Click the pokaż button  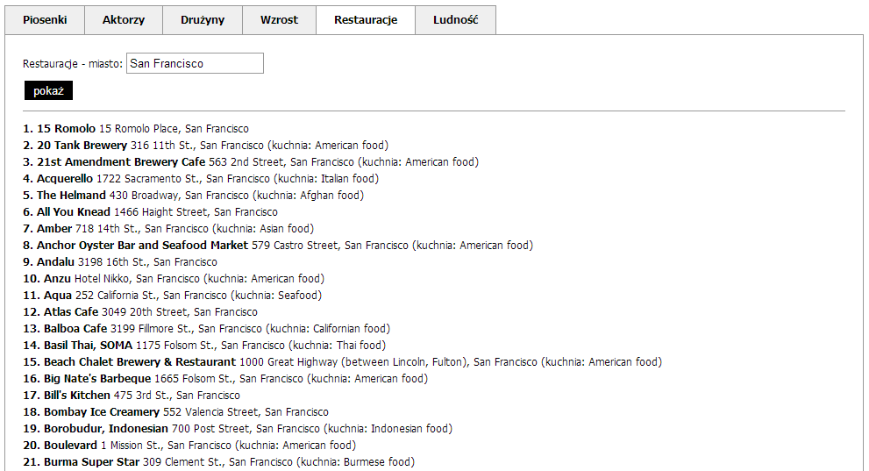pyautogui.click(x=48, y=90)
